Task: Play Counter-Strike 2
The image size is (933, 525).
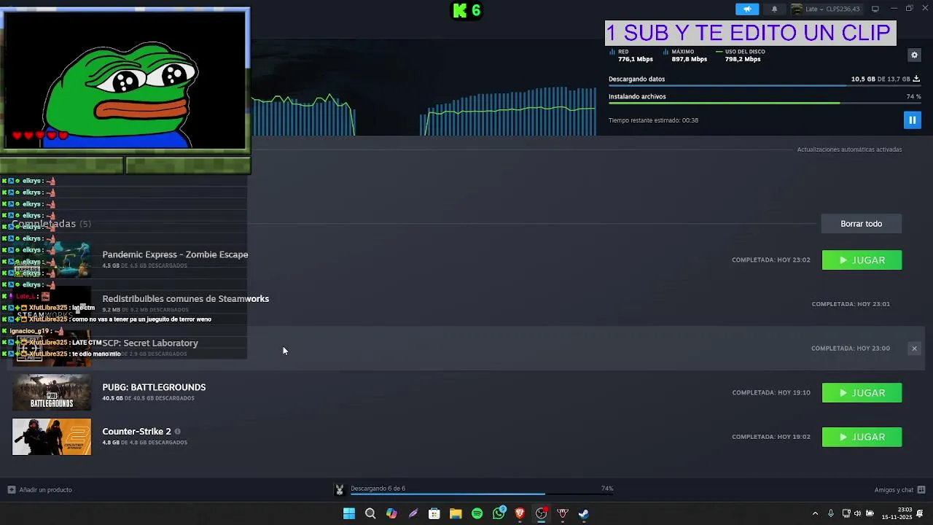Action: click(862, 437)
